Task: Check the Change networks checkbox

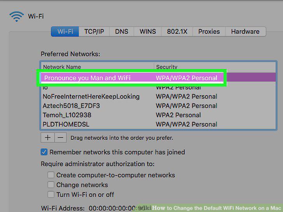Action: click(51, 185)
